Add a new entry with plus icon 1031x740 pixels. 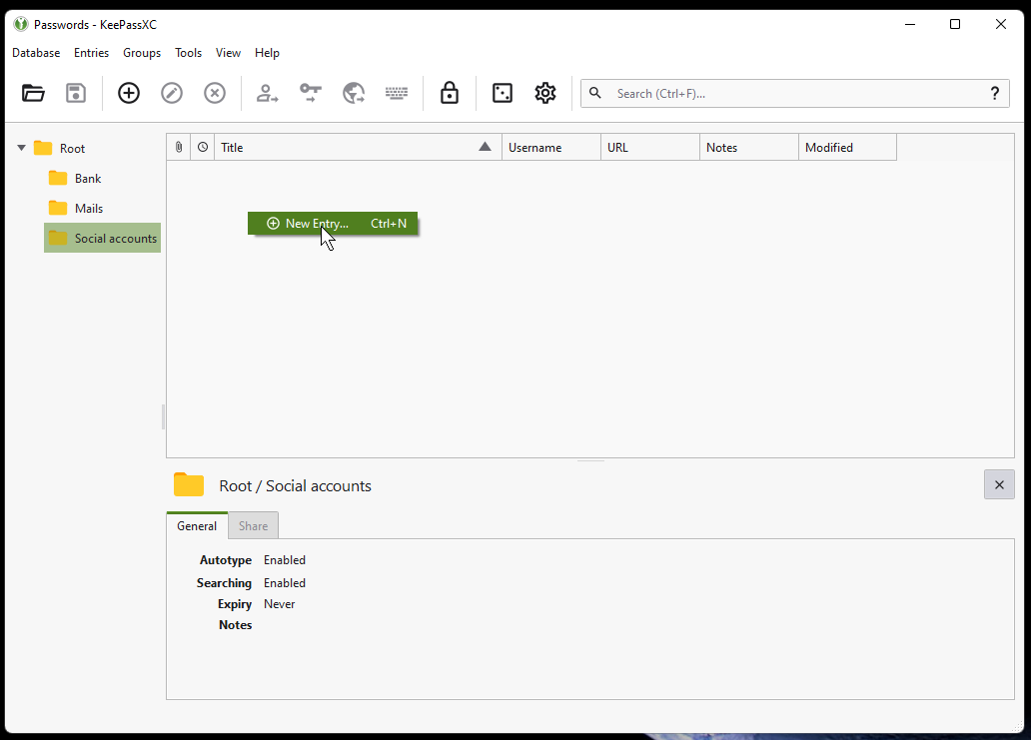(129, 93)
